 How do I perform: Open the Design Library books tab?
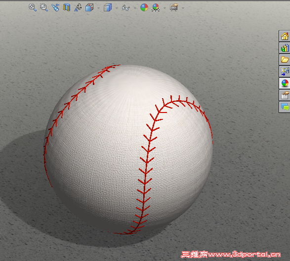point(285,48)
